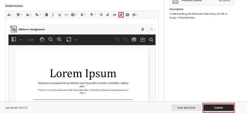Viewport: 247px width, 113px height.
Task: Click the viewer undo arrow
Action: pos(117,39)
